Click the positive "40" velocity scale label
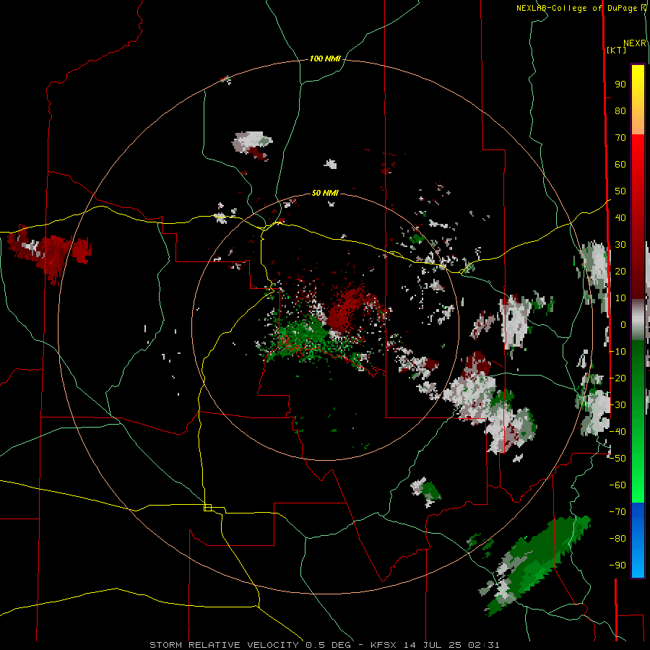Screen dimensions: 650x650 coord(620,218)
